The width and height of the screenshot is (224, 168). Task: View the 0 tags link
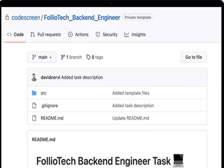(x=97, y=57)
